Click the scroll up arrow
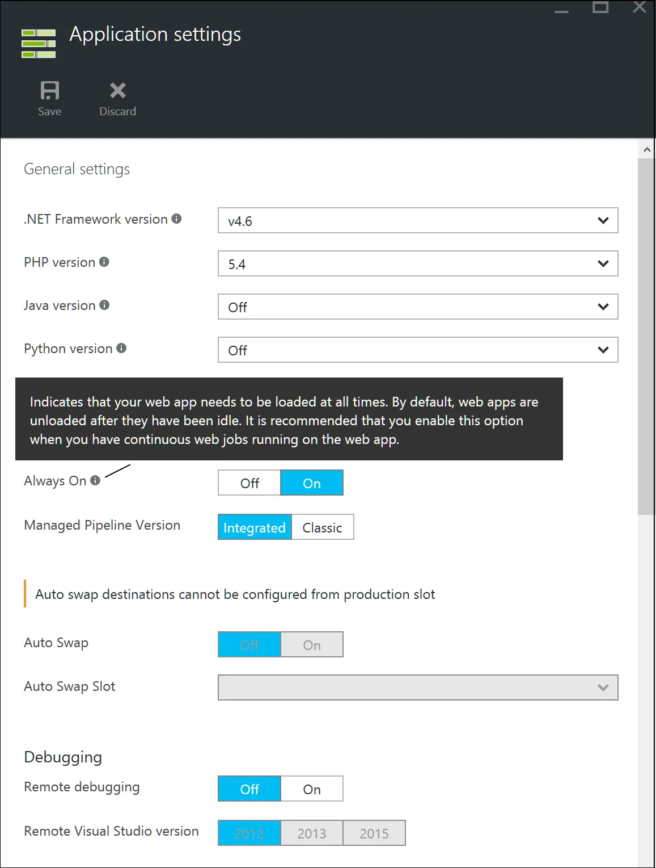The height and width of the screenshot is (868, 656). [647, 150]
